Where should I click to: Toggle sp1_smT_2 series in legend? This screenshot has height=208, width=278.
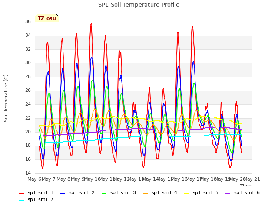(77, 192)
